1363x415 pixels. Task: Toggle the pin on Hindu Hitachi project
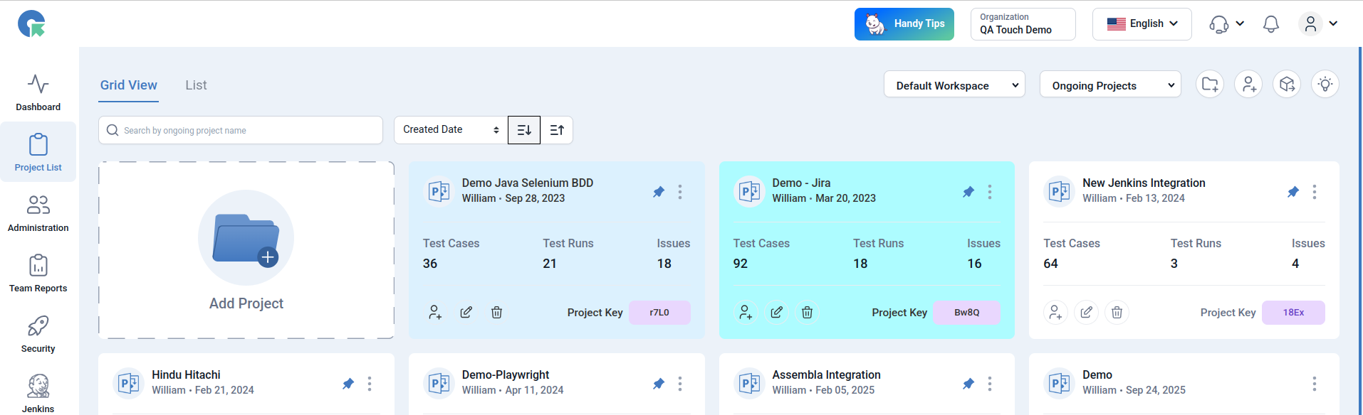pyautogui.click(x=348, y=384)
